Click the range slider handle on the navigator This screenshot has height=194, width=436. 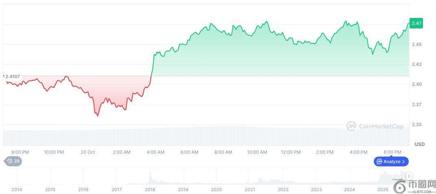click(x=409, y=176)
